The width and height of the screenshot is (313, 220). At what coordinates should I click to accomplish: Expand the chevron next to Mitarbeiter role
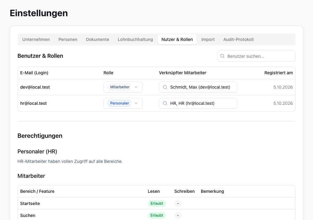pyautogui.click(x=136, y=87)
